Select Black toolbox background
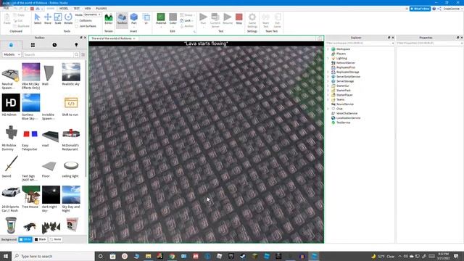 point(41,239)
